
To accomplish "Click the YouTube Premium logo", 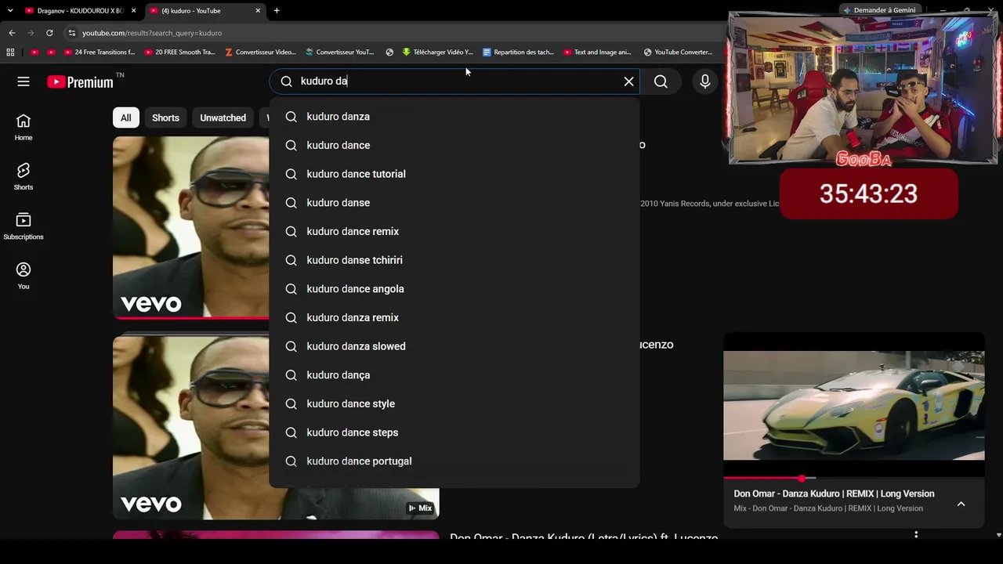I will (x=80, y=81).
